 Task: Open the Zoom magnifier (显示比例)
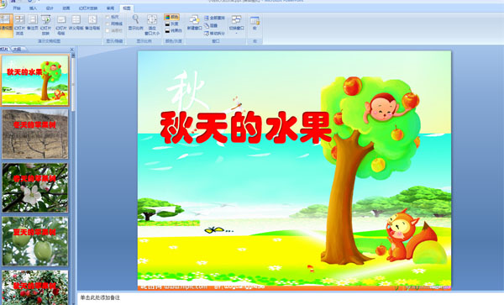135,23
